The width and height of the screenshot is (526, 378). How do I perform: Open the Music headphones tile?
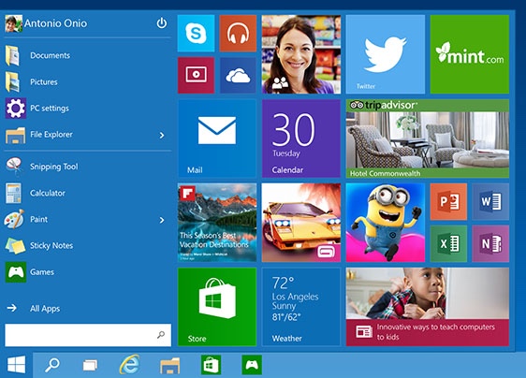(238, 33)
